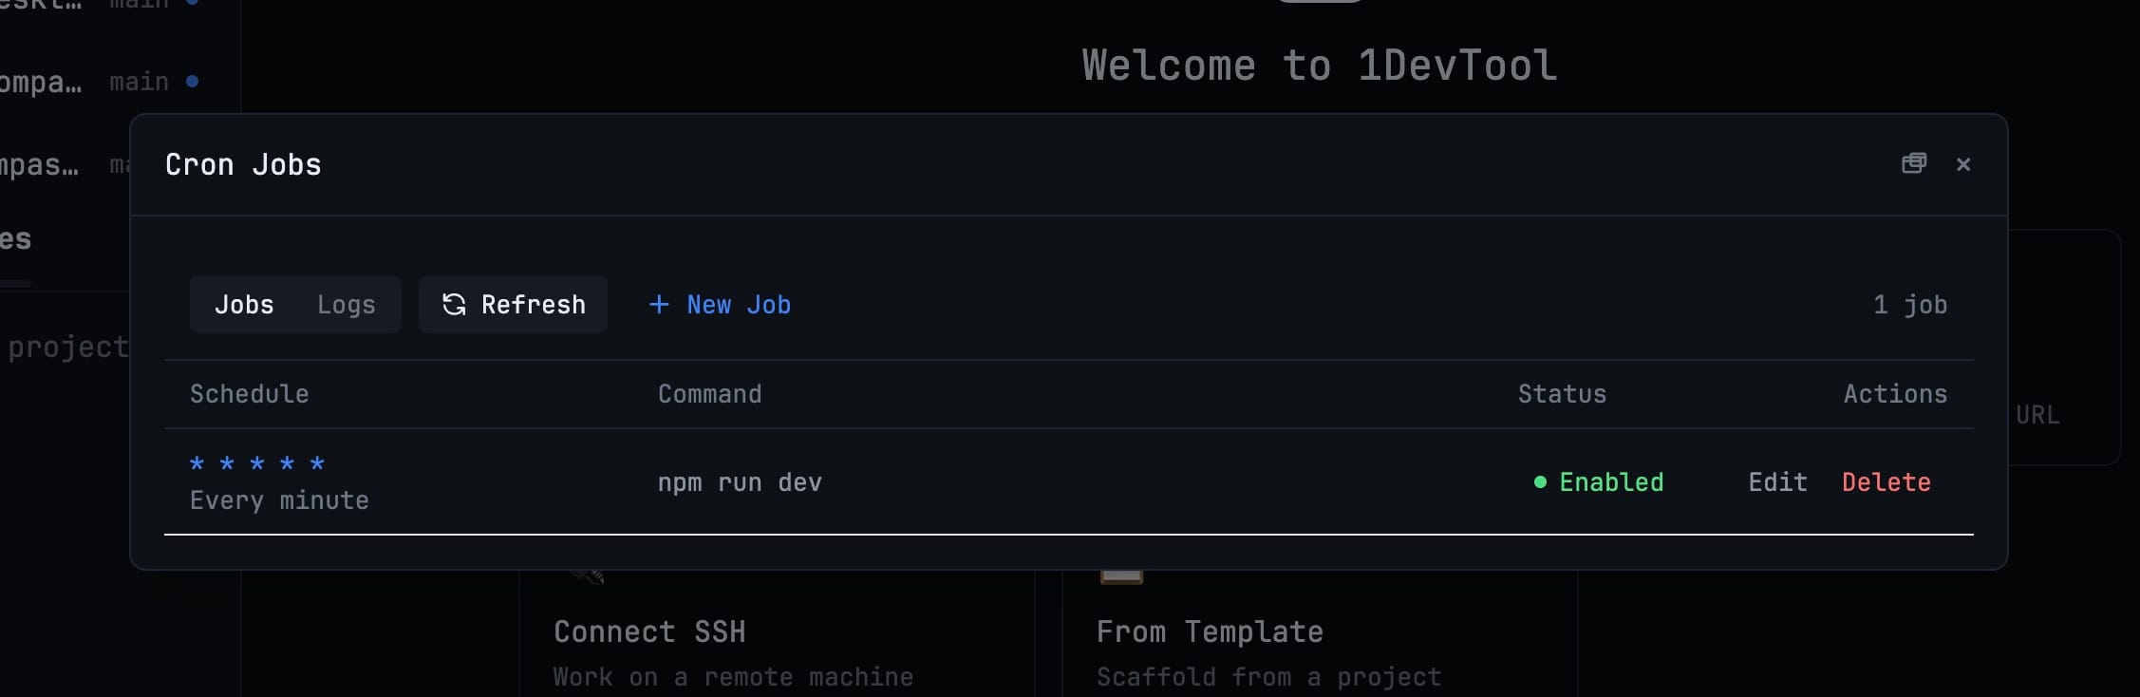Click the Cron Jobs dialog title
The width and height of the screenshot is (2140, 697).
(x=243, y=164)
